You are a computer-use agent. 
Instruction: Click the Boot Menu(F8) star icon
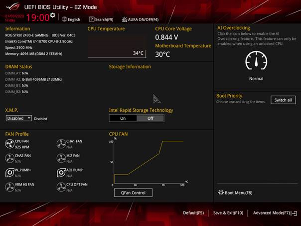(221, 193)
